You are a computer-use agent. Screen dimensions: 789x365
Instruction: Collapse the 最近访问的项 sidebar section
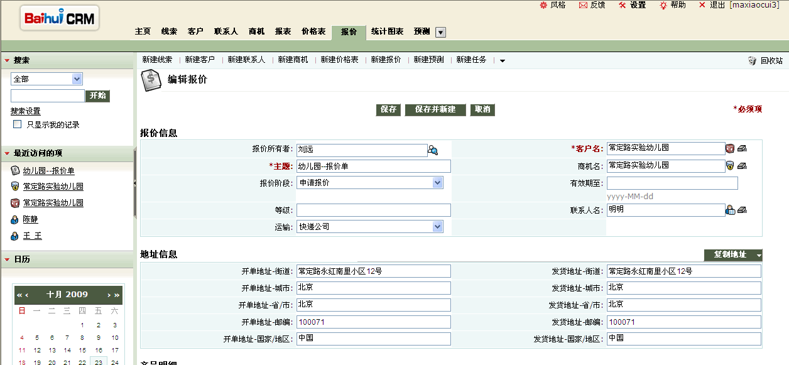[7, 153]
